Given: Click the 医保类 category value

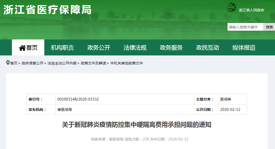Looking at the screenshot, I should pos(225,99).
